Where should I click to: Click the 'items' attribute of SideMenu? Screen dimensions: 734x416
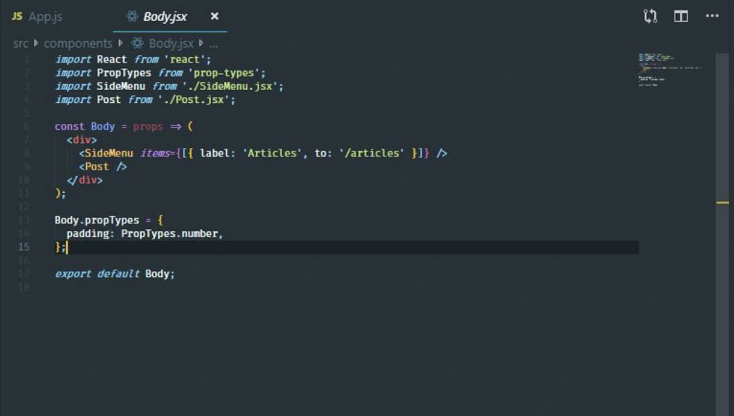pyautogui.click(x=154, y=154)
